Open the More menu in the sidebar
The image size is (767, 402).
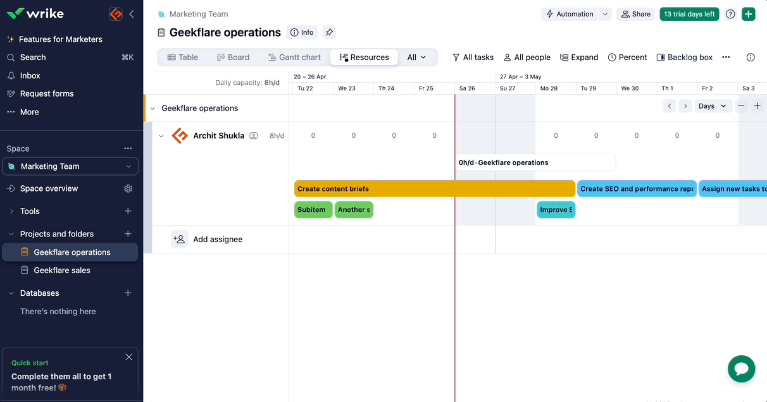(x=29, y=112)
